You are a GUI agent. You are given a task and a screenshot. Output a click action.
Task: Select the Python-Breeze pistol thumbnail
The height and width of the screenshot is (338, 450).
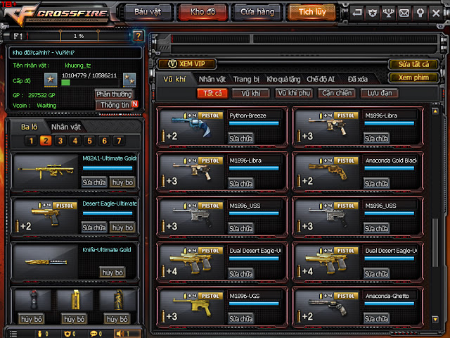(192, 127)
